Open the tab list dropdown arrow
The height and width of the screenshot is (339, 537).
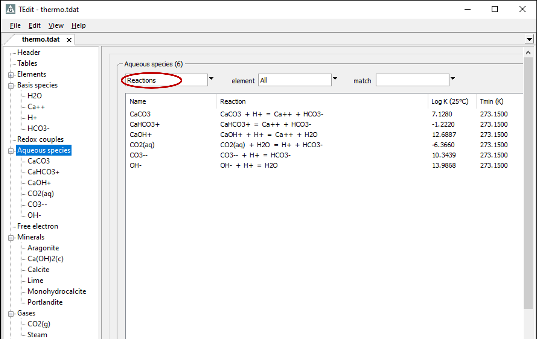529,39
